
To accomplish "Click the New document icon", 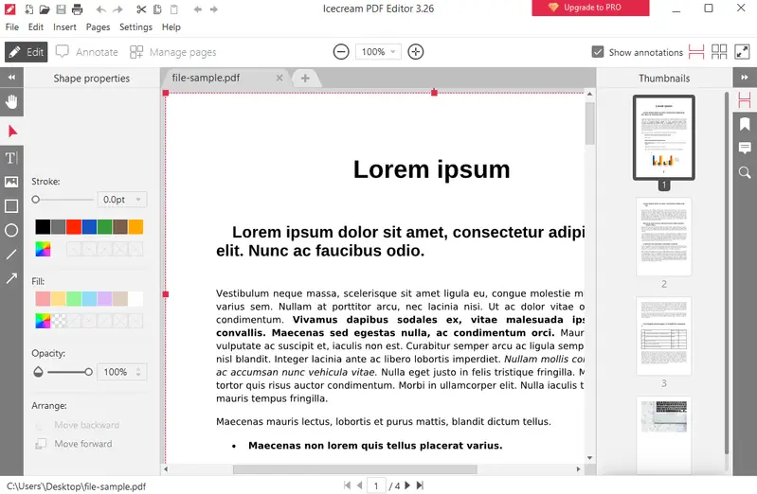I will coord(29,9).
